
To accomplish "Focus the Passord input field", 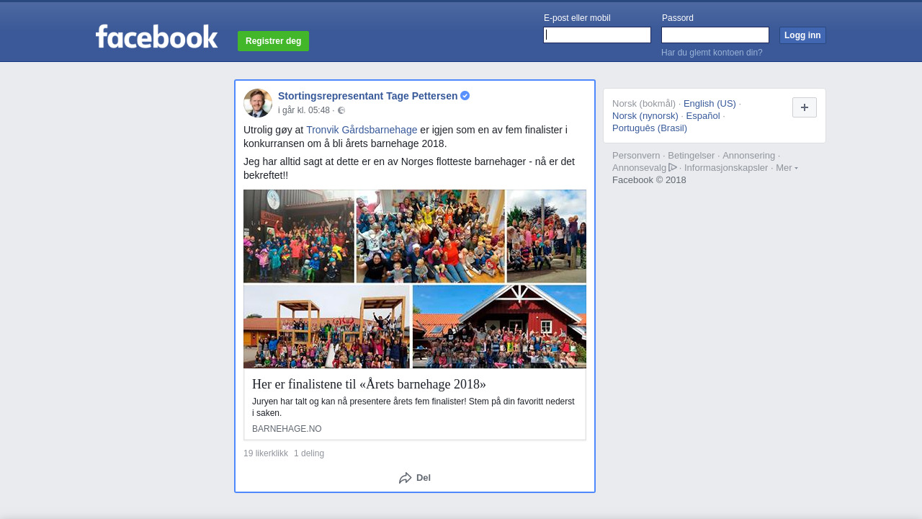I will coord(715,35).
